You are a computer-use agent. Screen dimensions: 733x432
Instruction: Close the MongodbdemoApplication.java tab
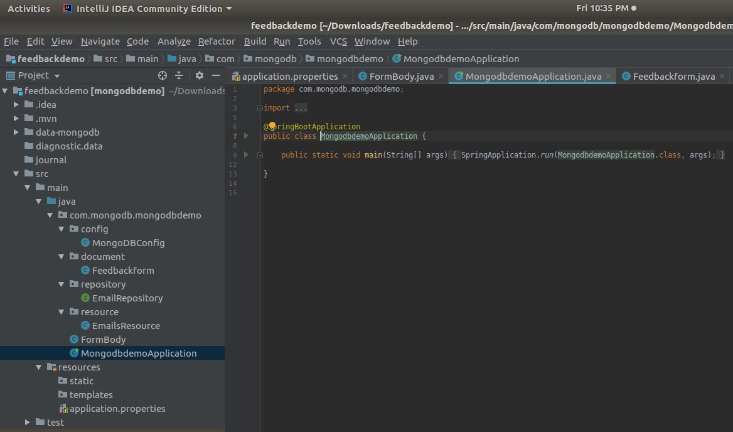[x=608, y=76]
